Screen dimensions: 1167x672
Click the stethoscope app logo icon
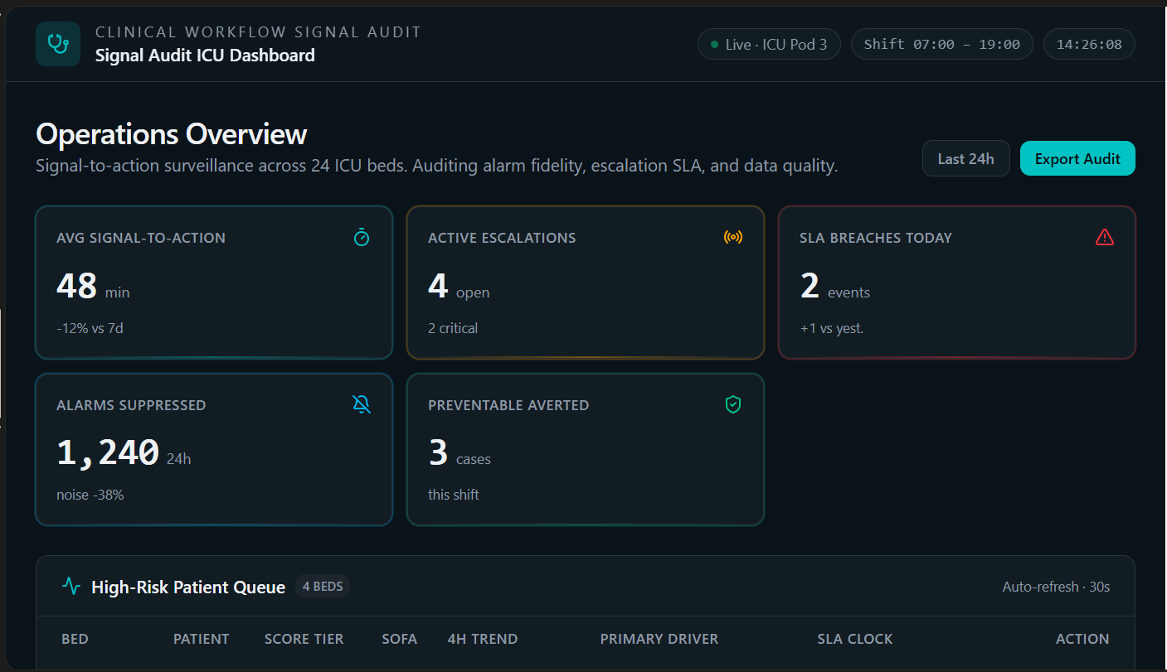[58, 44]
